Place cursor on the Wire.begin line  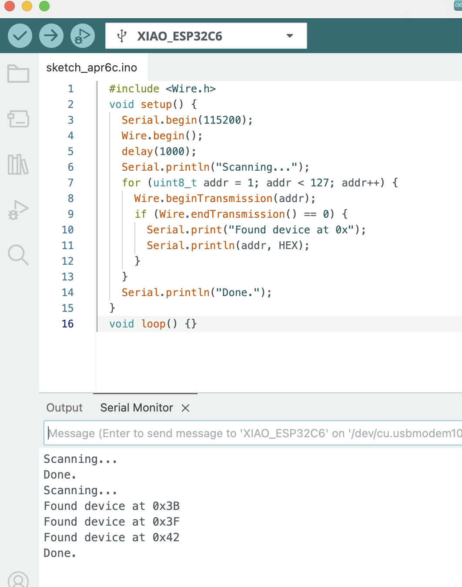pyautogui.click(x=161, y=135)
